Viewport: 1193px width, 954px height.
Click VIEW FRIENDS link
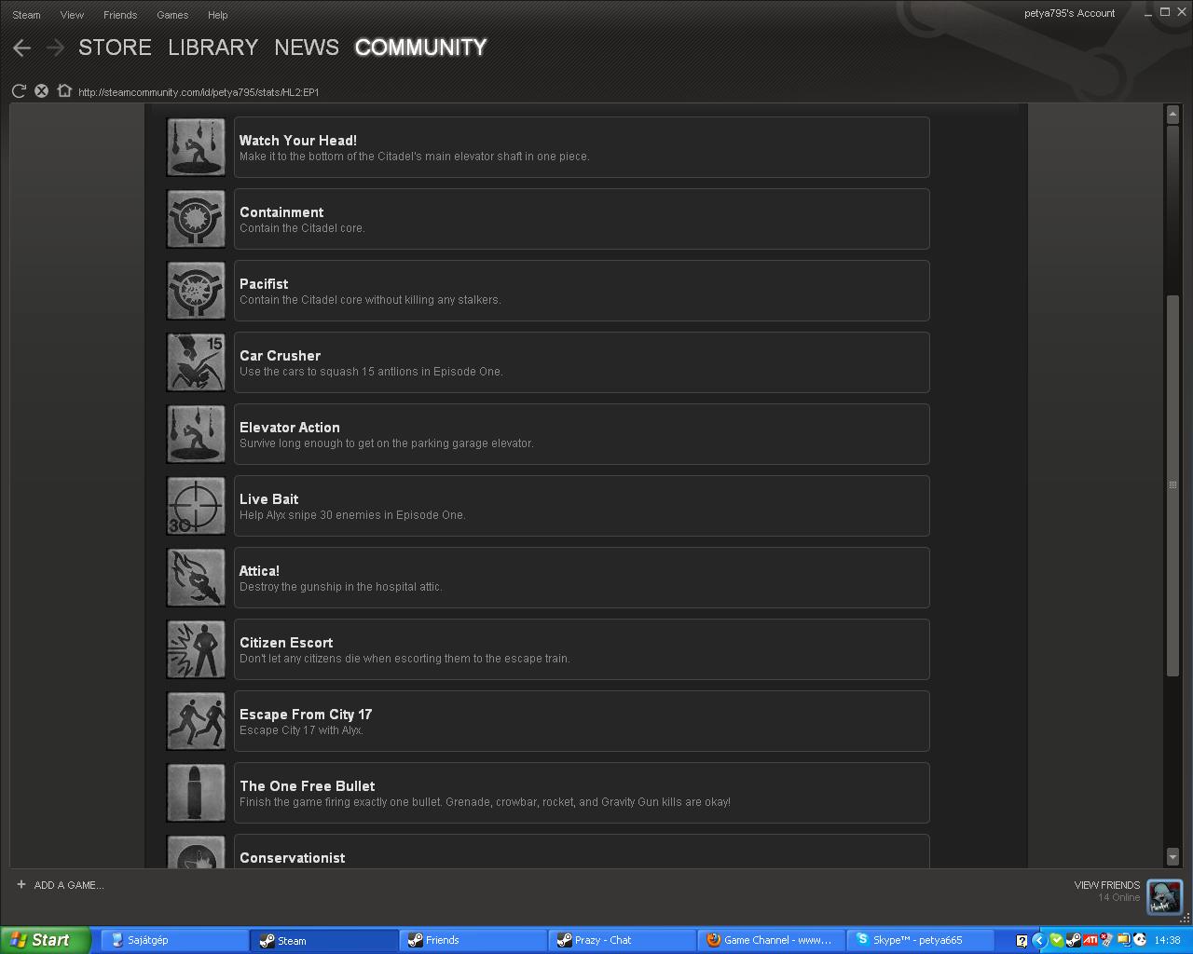click(1107, 885)
